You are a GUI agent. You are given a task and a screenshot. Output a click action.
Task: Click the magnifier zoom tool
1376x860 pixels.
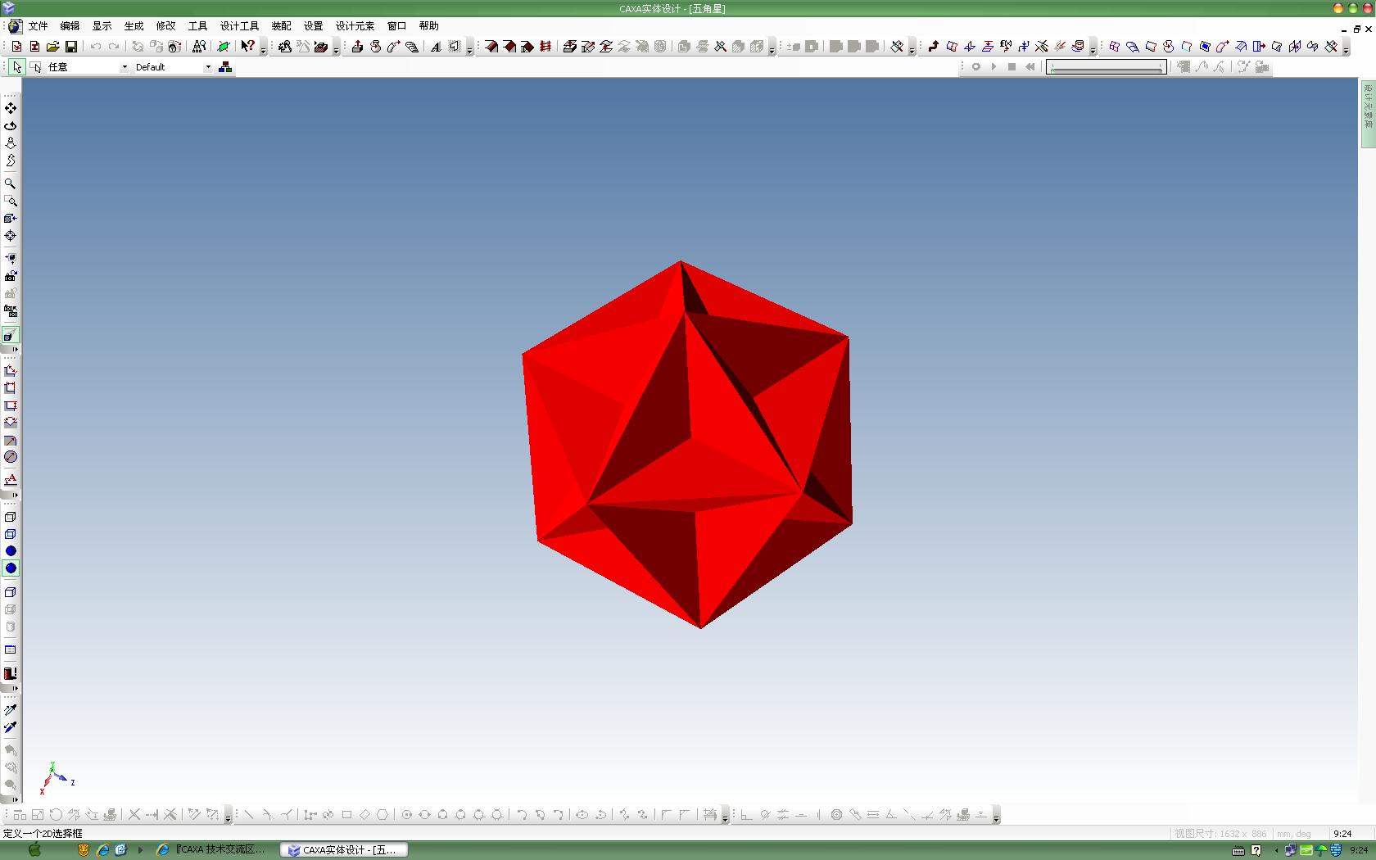11,183
